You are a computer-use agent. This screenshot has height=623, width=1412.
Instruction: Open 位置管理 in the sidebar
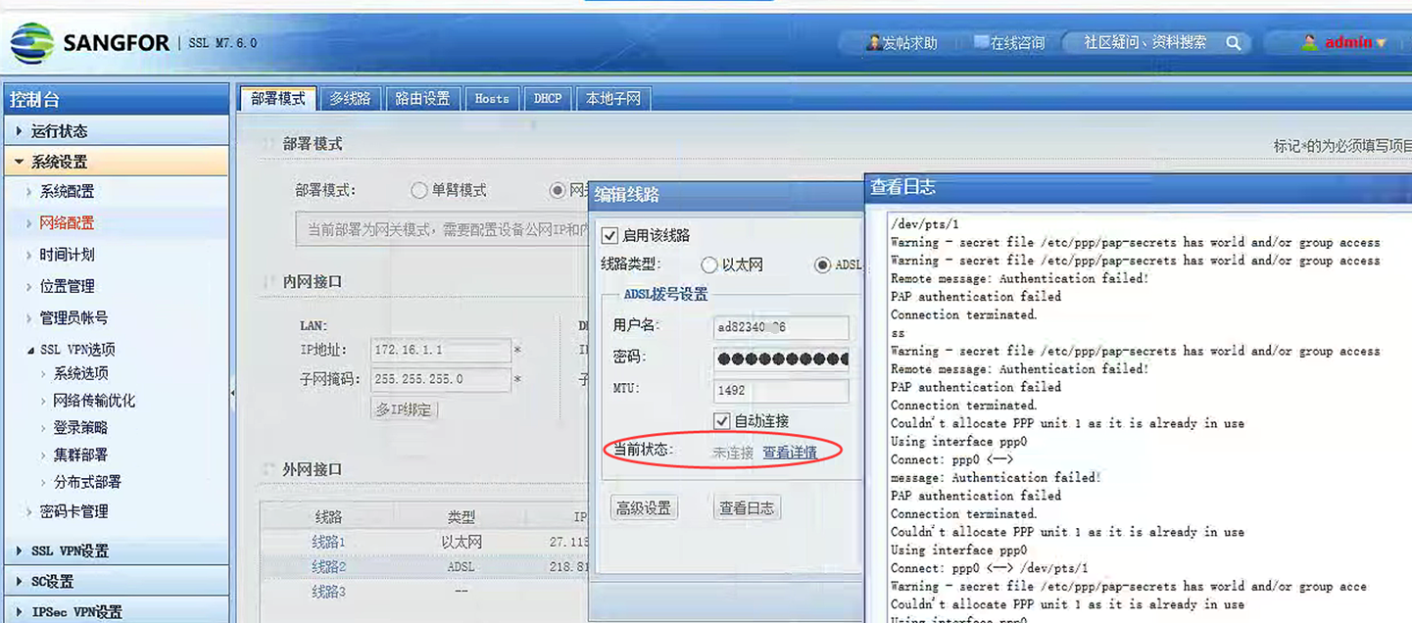67,286
